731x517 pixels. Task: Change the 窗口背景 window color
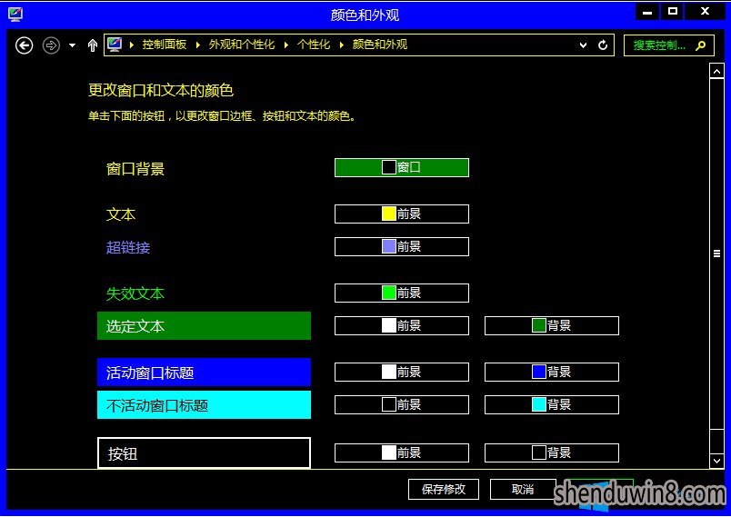pos(401,168)
